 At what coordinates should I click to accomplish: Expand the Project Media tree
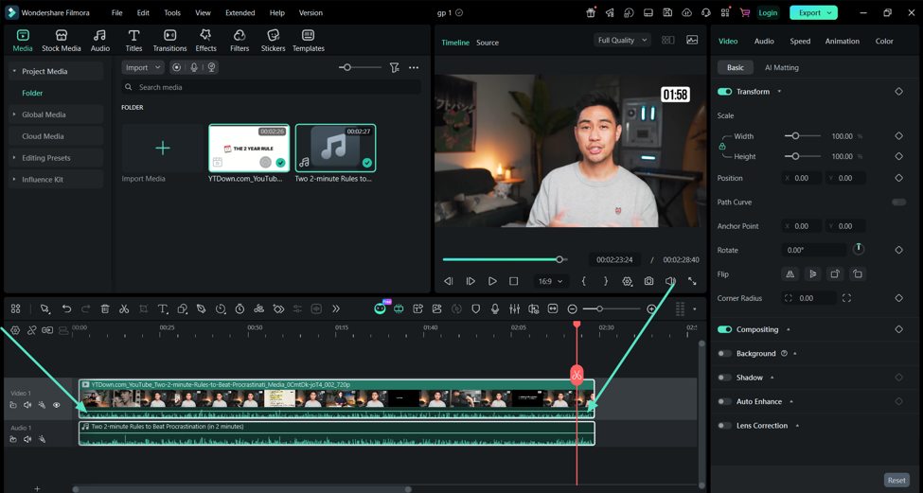14,71
